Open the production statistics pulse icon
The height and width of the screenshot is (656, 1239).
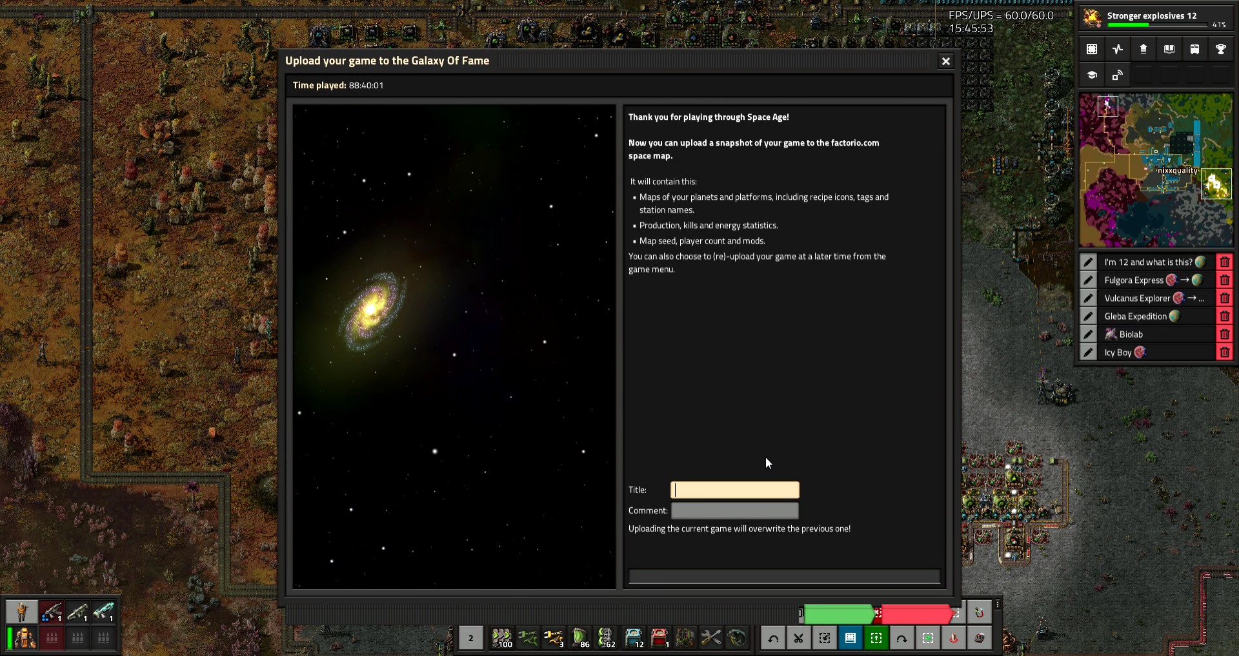[x=1118, y=49]
